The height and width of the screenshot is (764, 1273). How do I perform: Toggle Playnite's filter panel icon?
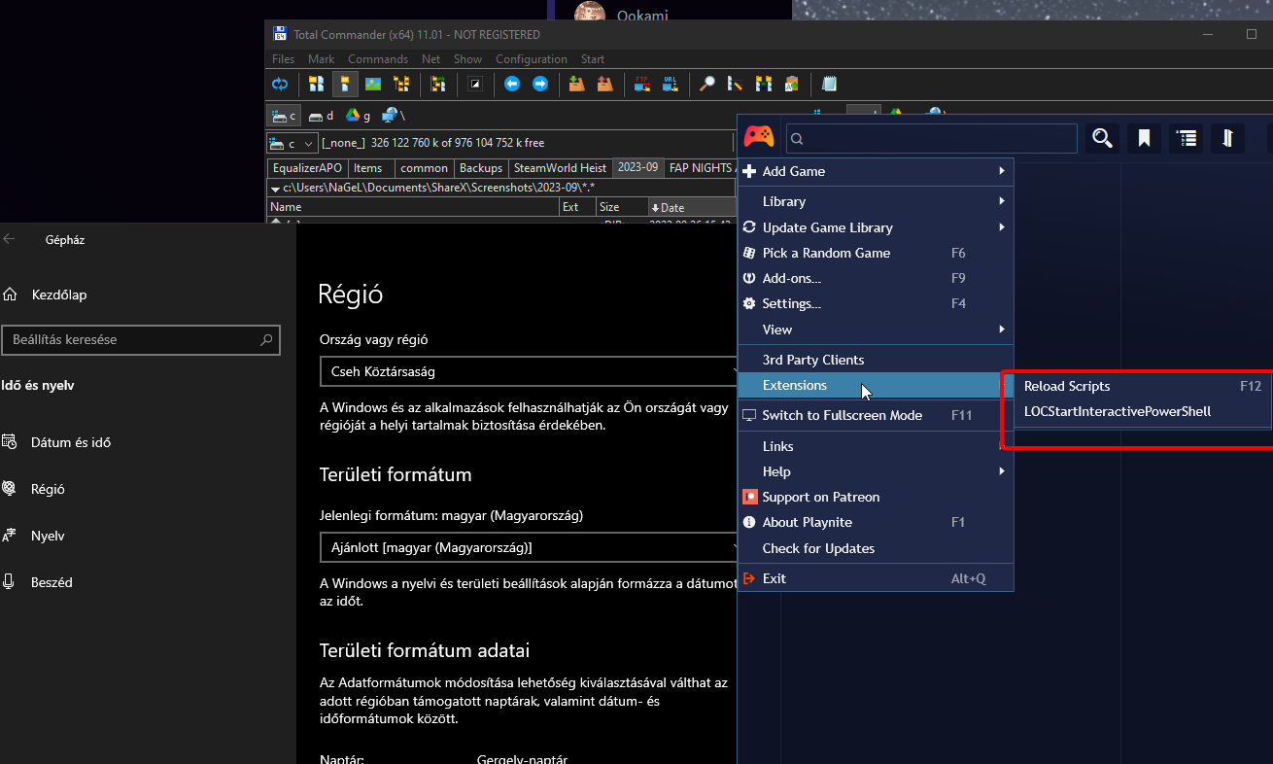[x=1227, y=138]
